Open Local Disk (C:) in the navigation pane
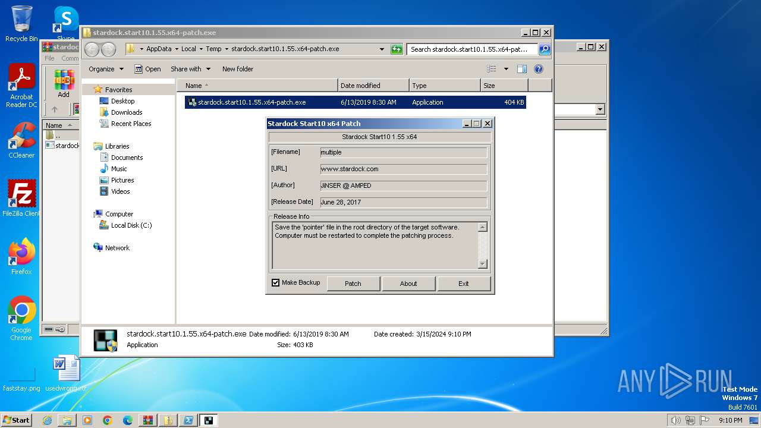 131,225
